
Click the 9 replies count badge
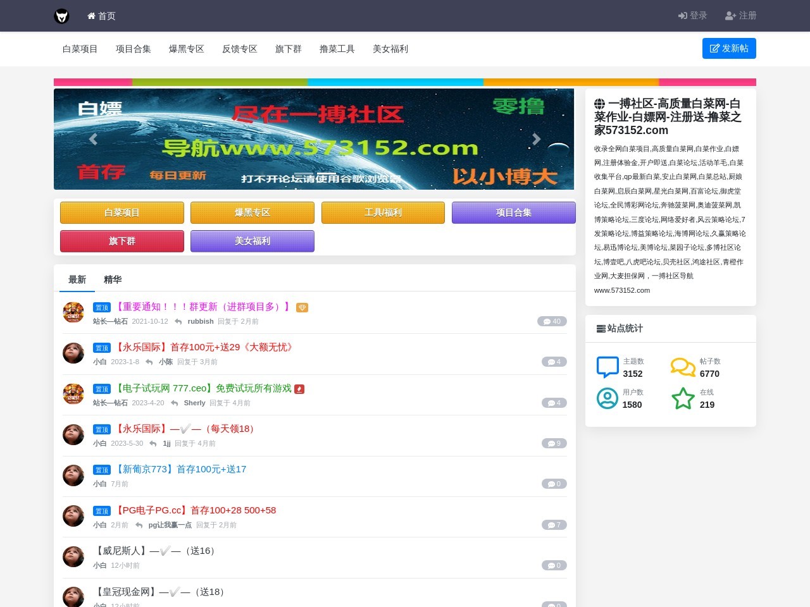(554, 443)
